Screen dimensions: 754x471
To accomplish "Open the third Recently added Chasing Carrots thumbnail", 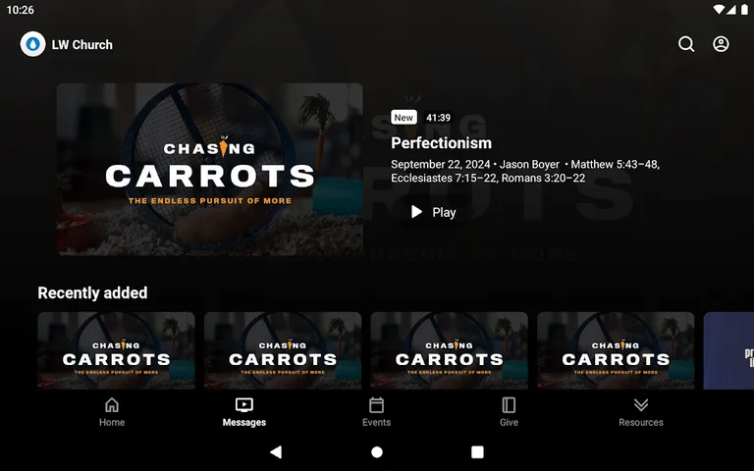I will coord(449,351).
